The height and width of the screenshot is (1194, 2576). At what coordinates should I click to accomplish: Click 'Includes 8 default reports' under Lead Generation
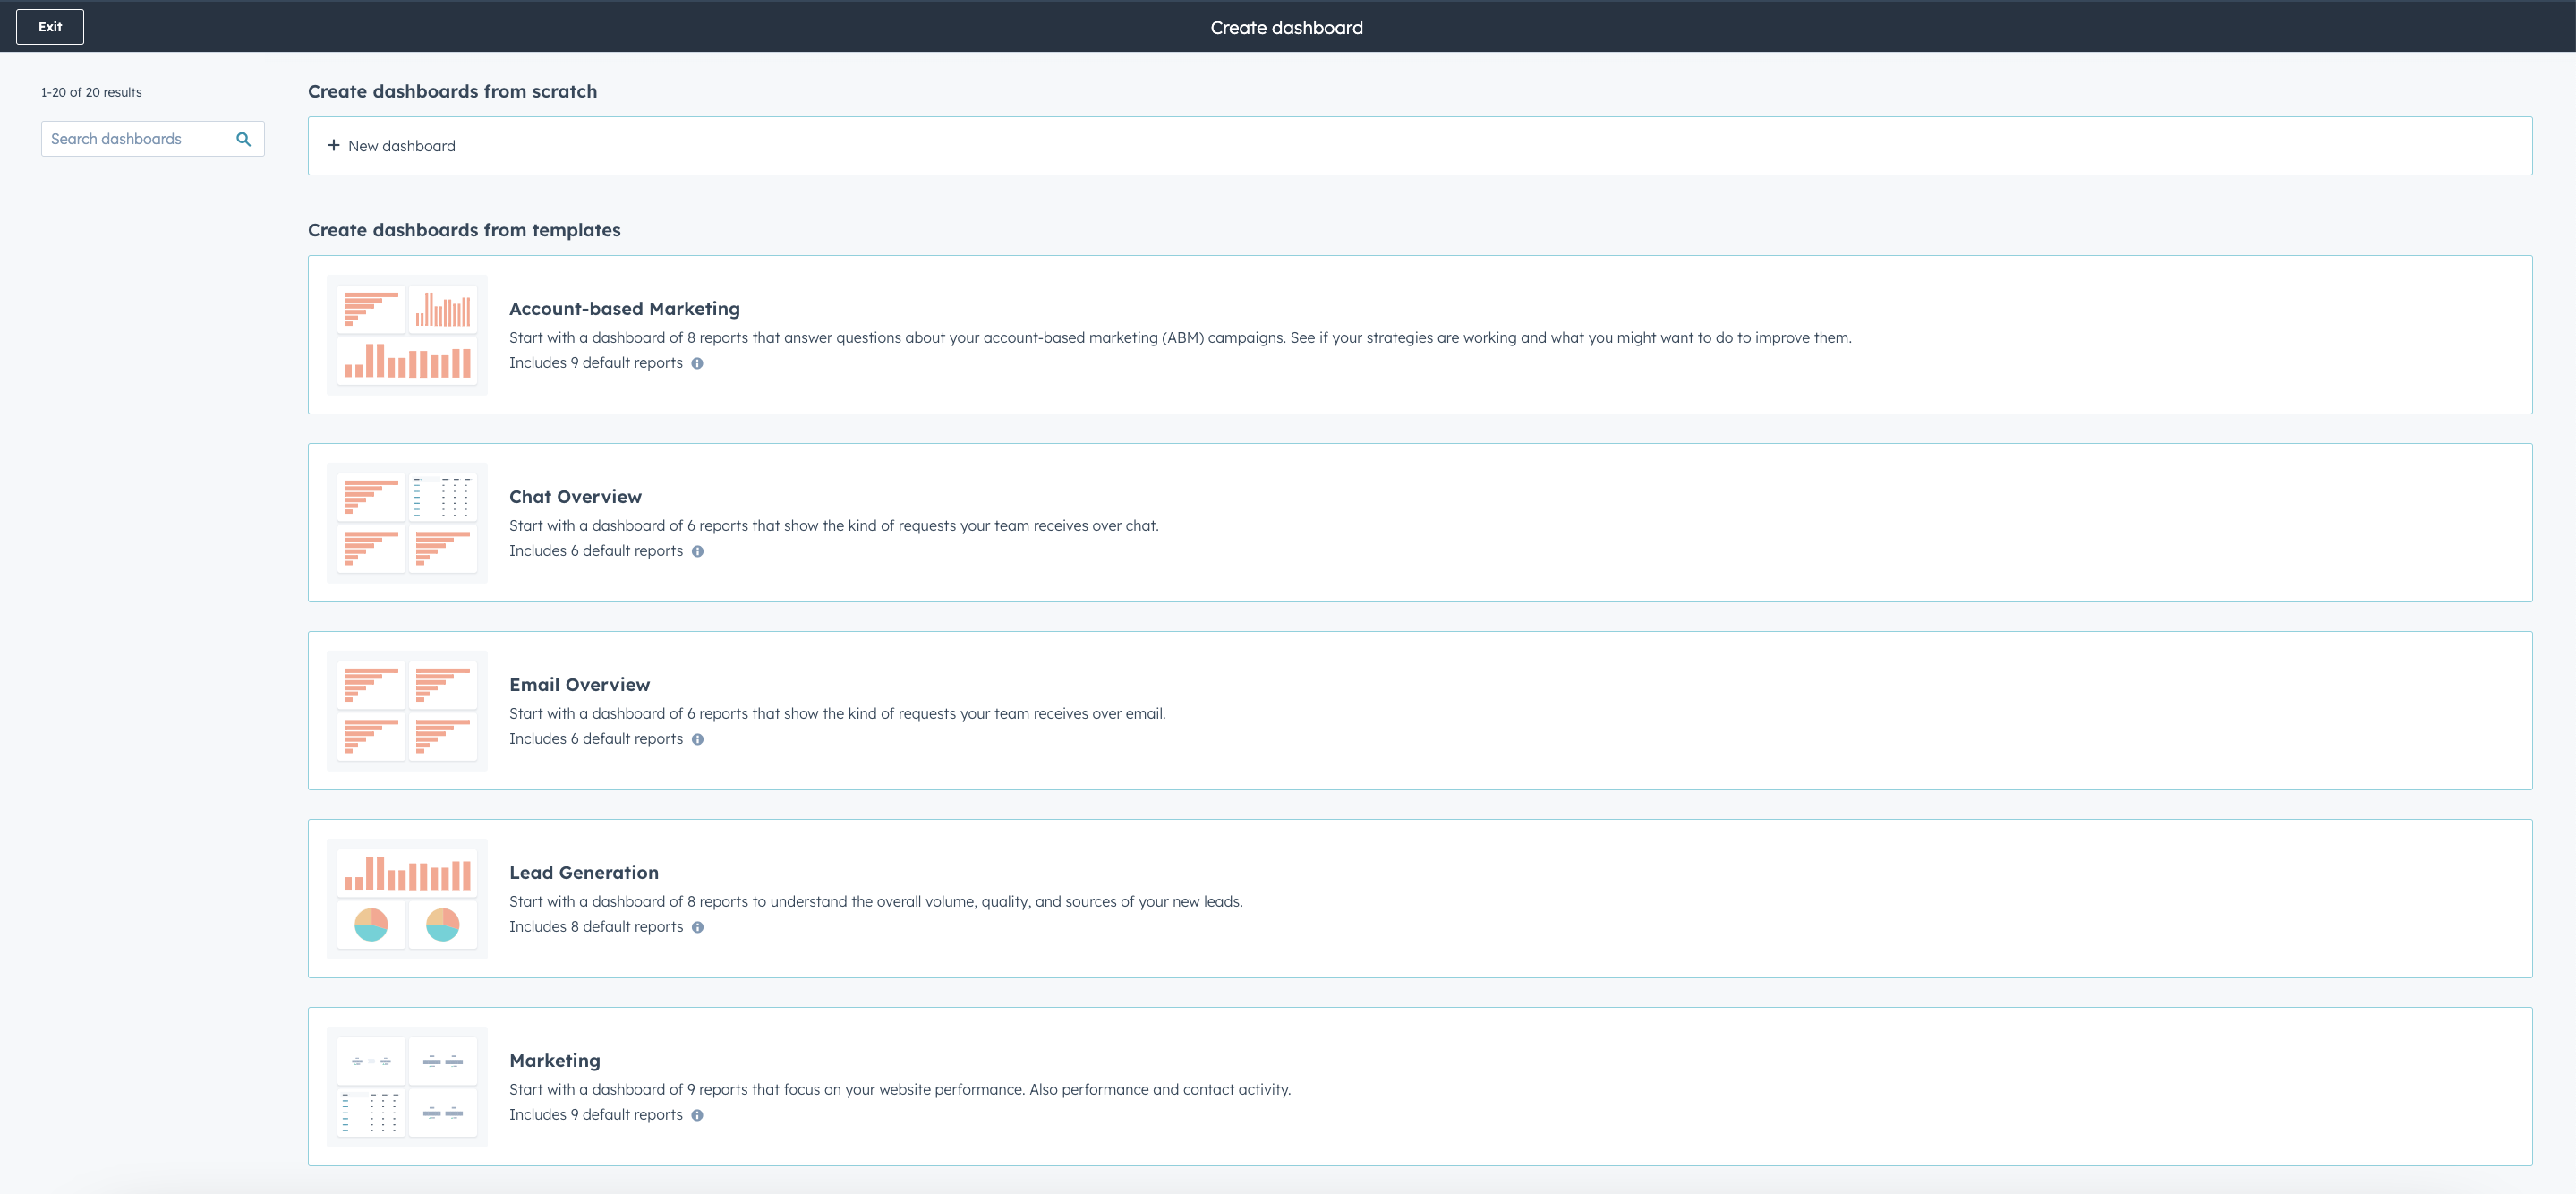tap(596, 927)
